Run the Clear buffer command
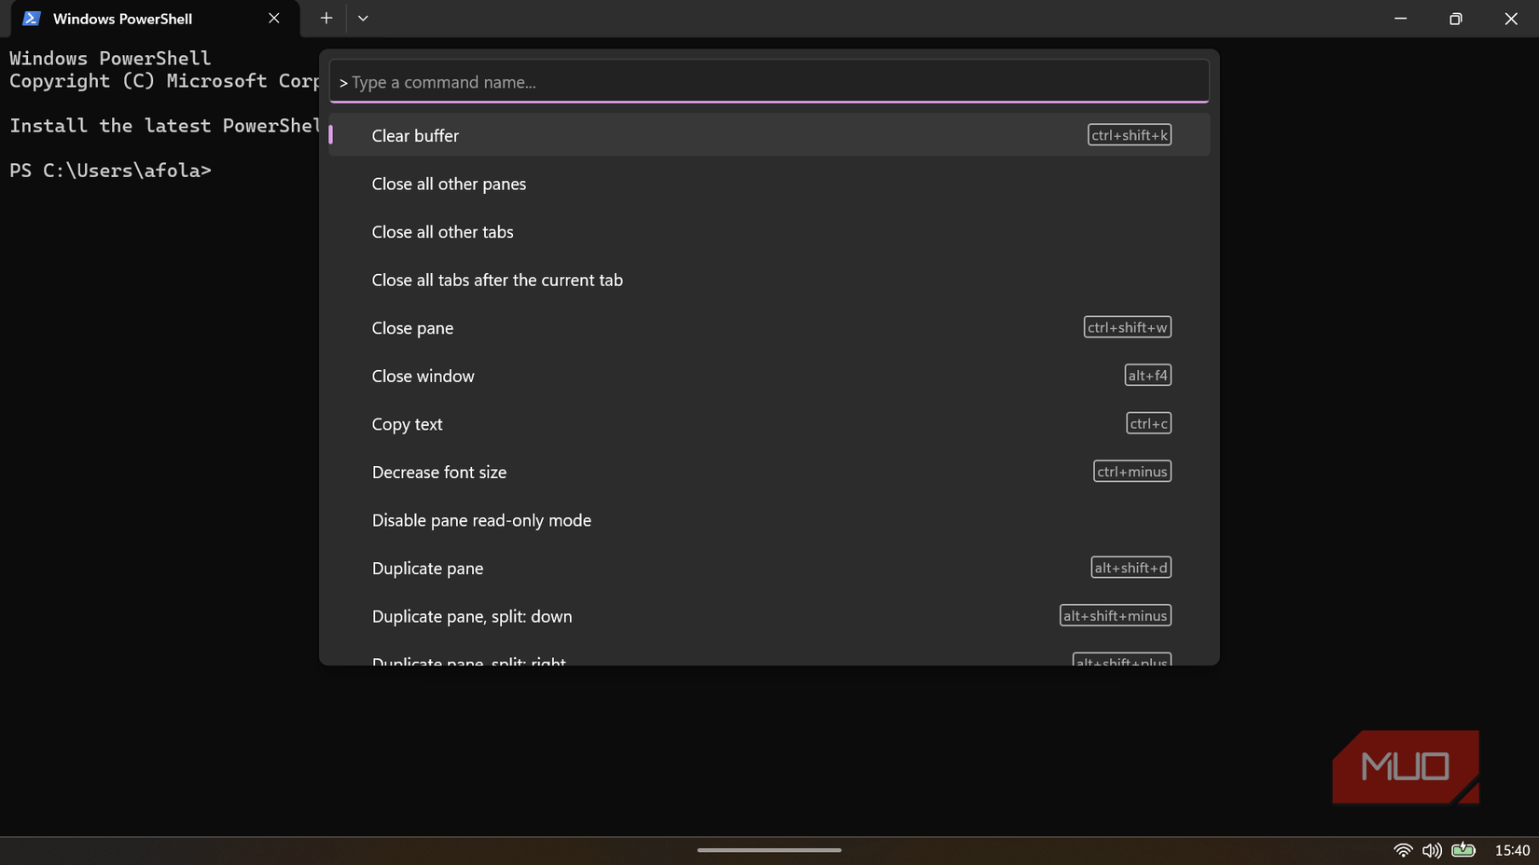 point(769,135)
